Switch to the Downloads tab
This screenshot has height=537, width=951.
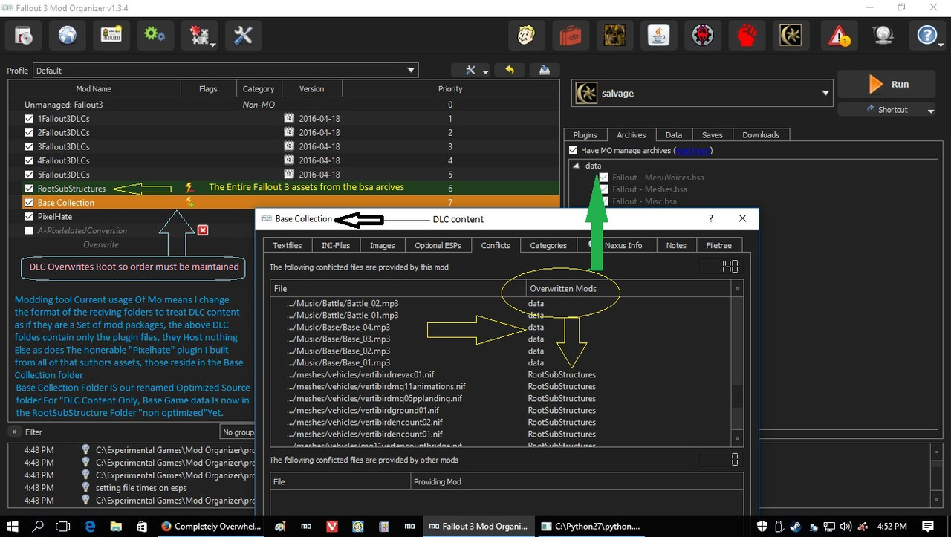click(x=761, y=135)
